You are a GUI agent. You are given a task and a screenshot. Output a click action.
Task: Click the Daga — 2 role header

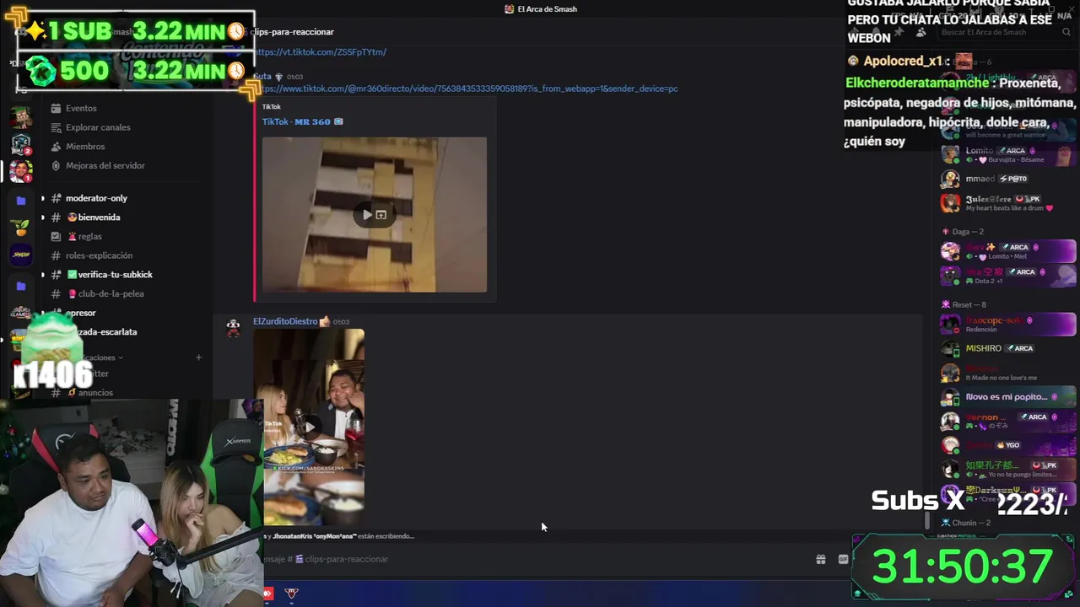click(966, 231)
